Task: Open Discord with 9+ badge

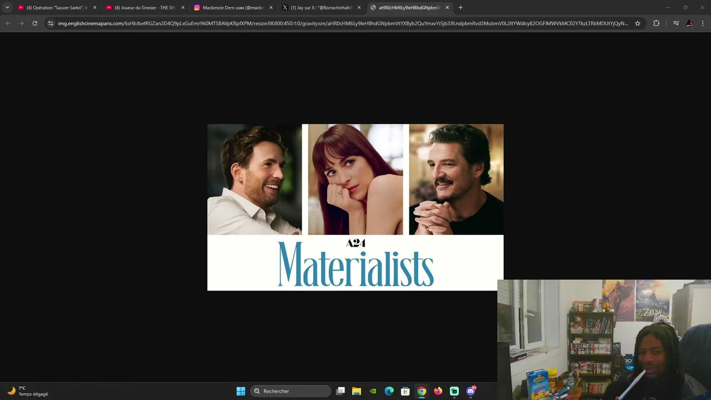Action: coord(471,391)
